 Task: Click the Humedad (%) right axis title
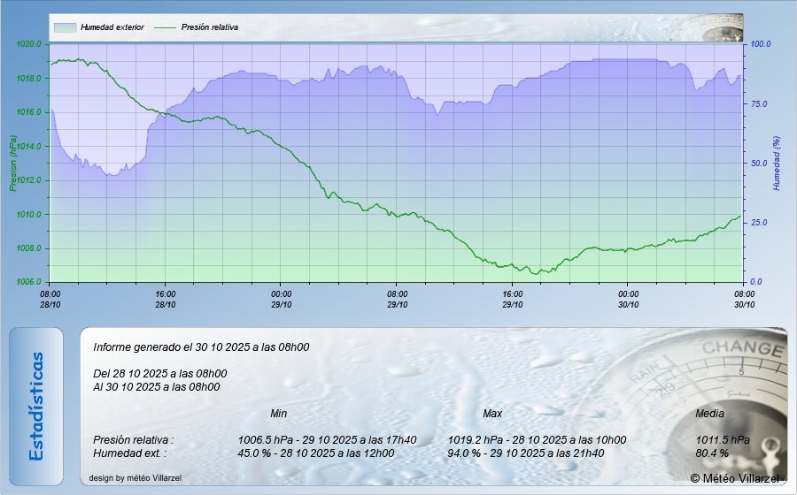(x=776, y=164)
